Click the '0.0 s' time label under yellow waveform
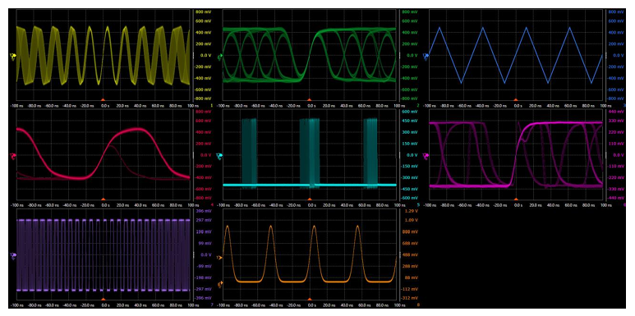Screen dimensions: 635x316 coord(105,106)
